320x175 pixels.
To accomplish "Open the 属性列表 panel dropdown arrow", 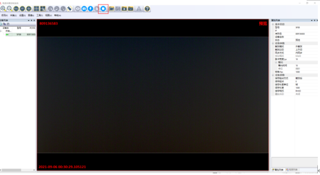I will point(312,20).
